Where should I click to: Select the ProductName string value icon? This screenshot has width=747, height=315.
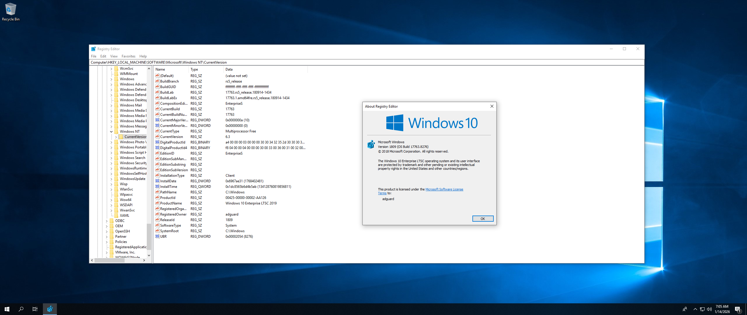(x=157, y=203)
